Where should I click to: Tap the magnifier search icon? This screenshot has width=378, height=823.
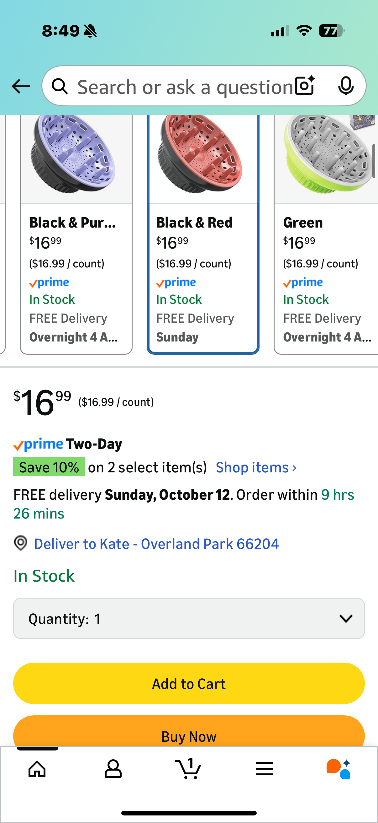60,86
